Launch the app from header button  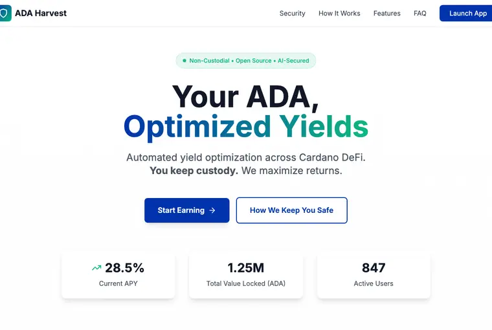(x=465, y=13)
